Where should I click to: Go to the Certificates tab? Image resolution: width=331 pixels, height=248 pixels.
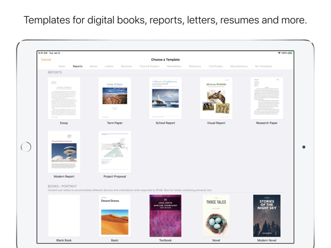click(x=216, y=66)
